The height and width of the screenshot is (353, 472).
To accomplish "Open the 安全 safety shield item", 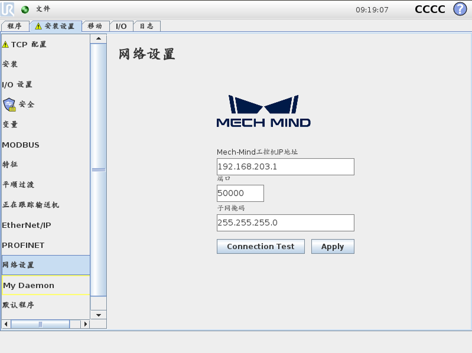I will click(x=19, y=104).
